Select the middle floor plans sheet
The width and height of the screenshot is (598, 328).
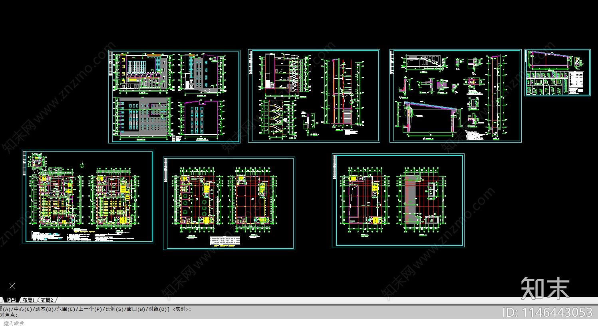coord(229,203)
